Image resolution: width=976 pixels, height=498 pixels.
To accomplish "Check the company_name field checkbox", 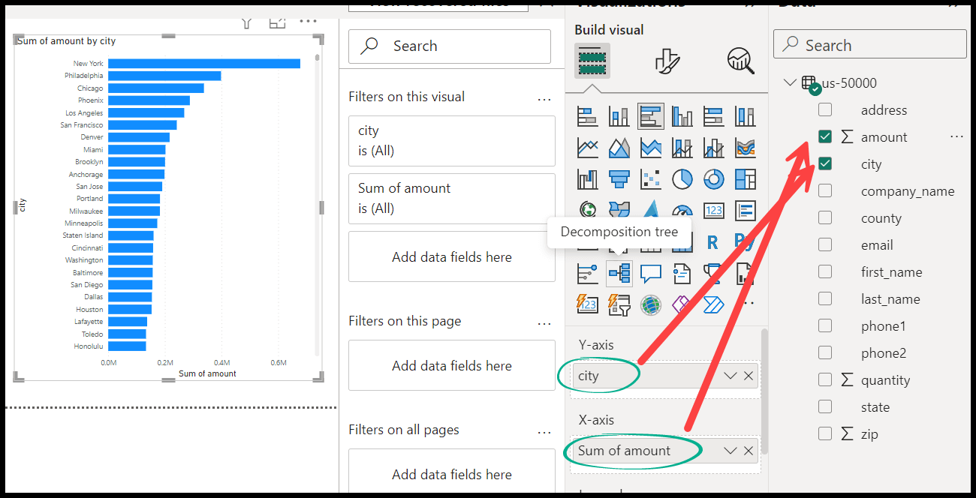I will point(825,190).
